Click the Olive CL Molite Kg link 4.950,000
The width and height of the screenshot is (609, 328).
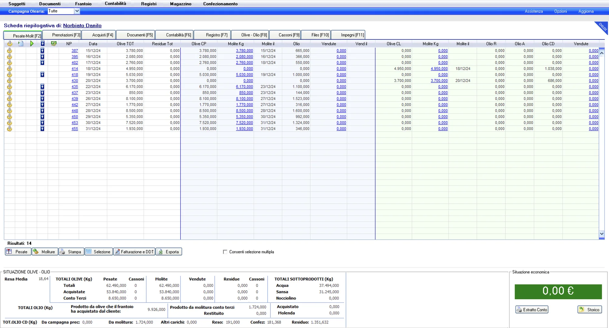pyautogui.click(x=439, y=69)
